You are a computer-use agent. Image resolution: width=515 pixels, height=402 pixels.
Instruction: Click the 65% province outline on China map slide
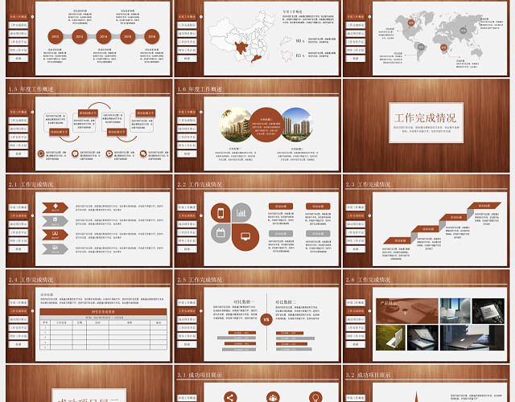coord(286,55)
